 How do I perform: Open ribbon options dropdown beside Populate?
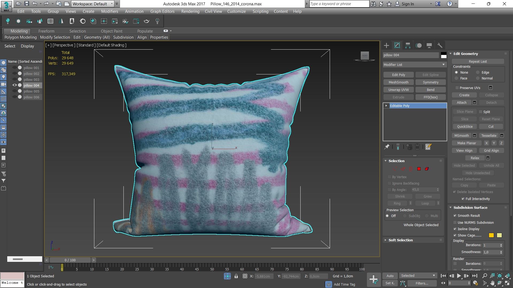click(x=170, y=31)
